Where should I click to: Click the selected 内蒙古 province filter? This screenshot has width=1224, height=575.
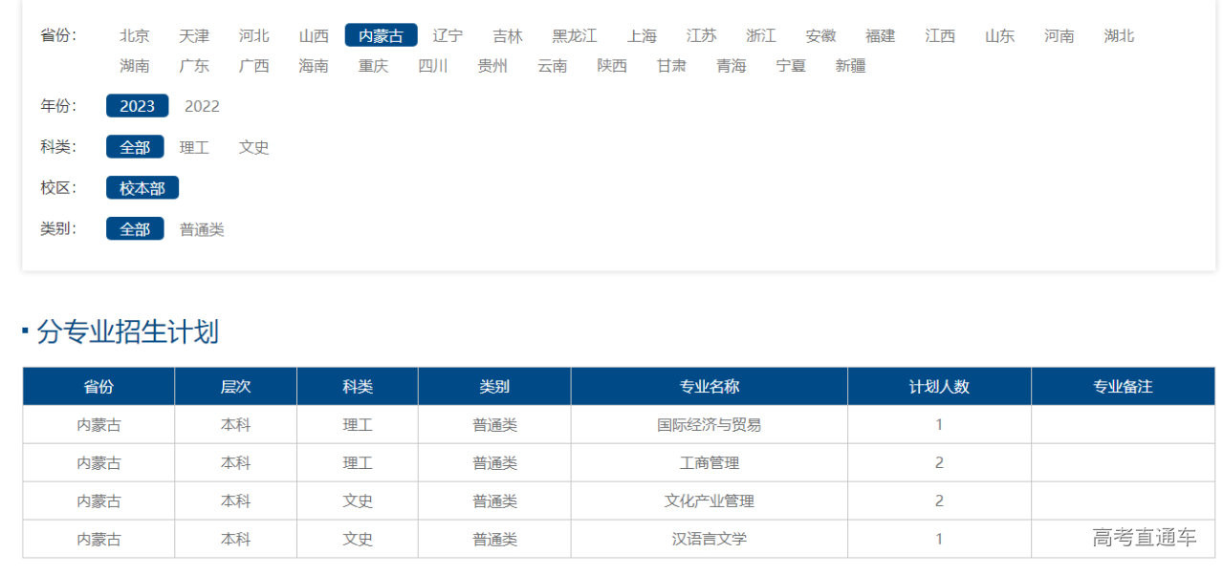click(381, 36)
